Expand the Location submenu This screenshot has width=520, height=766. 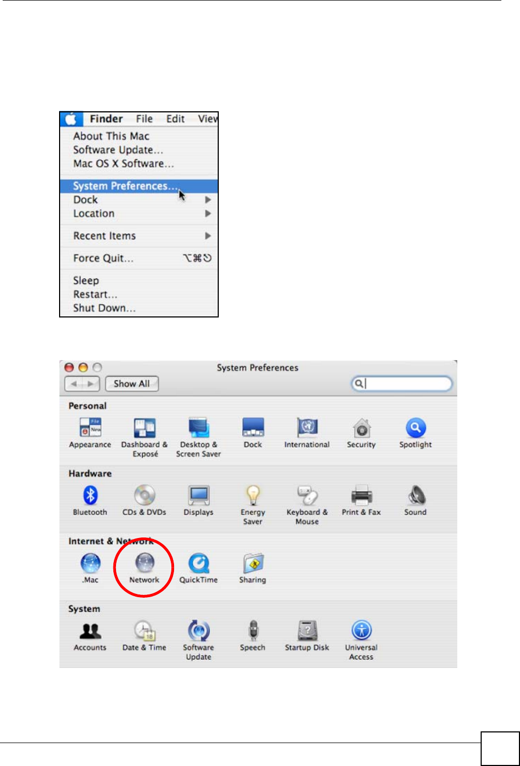coord(139,214)
